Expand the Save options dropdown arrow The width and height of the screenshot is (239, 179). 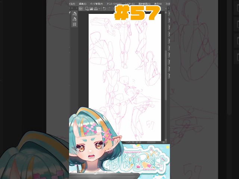point(99,9)
